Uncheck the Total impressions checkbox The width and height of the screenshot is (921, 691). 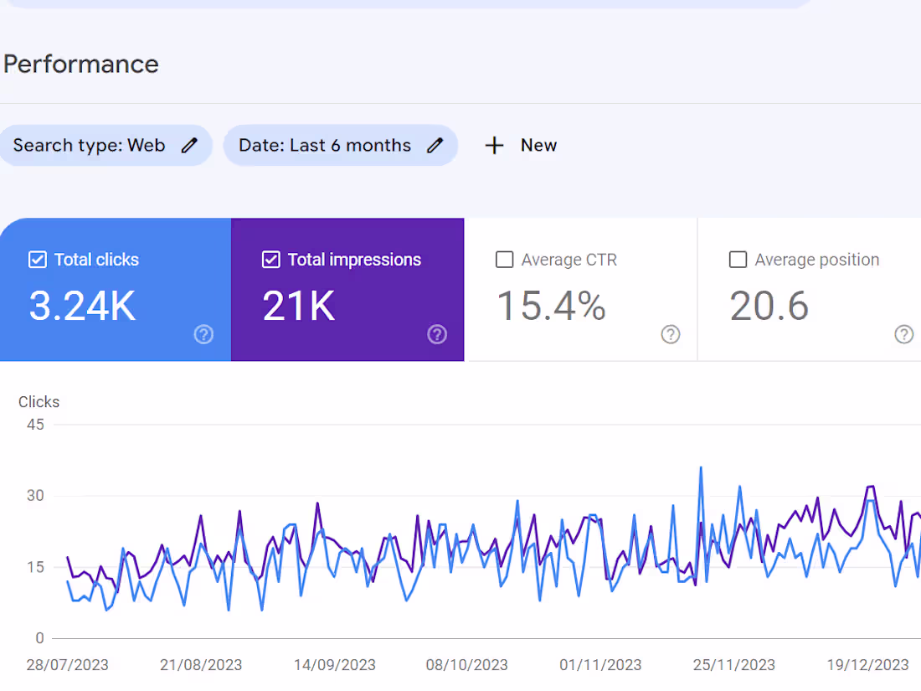(x=270, y=260)
